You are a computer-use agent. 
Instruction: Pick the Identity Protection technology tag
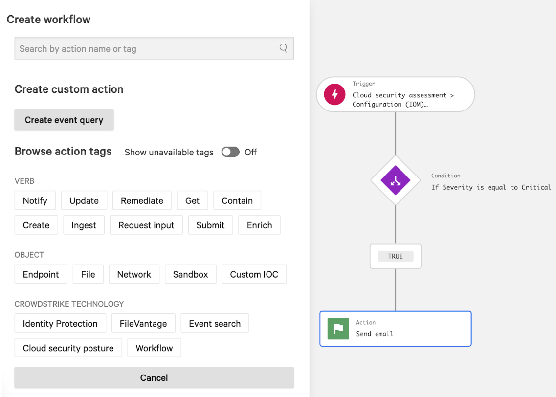pos(60,323)
